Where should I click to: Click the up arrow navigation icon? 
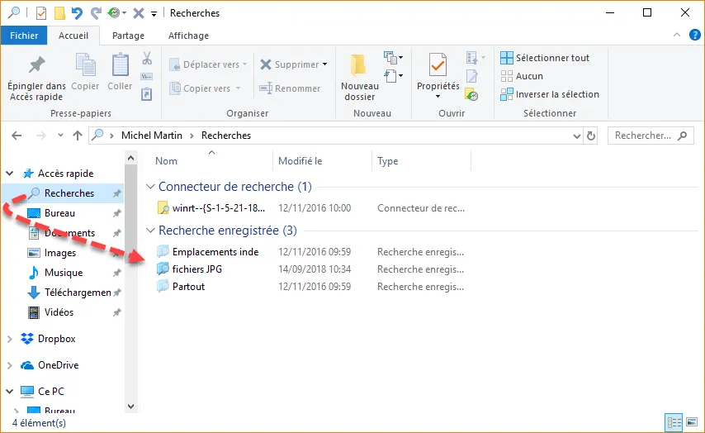(x=78, y=136)
